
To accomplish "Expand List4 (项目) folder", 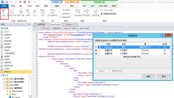I will pyautogui.click(x=4, y=85).
